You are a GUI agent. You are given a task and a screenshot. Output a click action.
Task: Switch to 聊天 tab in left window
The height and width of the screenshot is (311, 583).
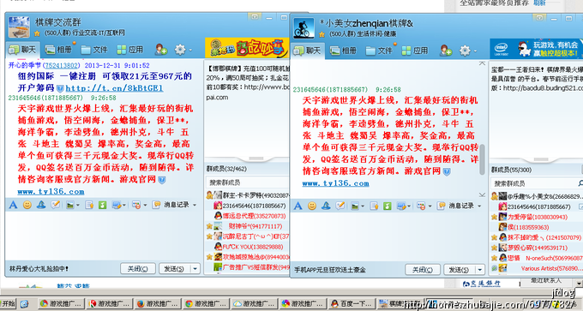[22, 50]
